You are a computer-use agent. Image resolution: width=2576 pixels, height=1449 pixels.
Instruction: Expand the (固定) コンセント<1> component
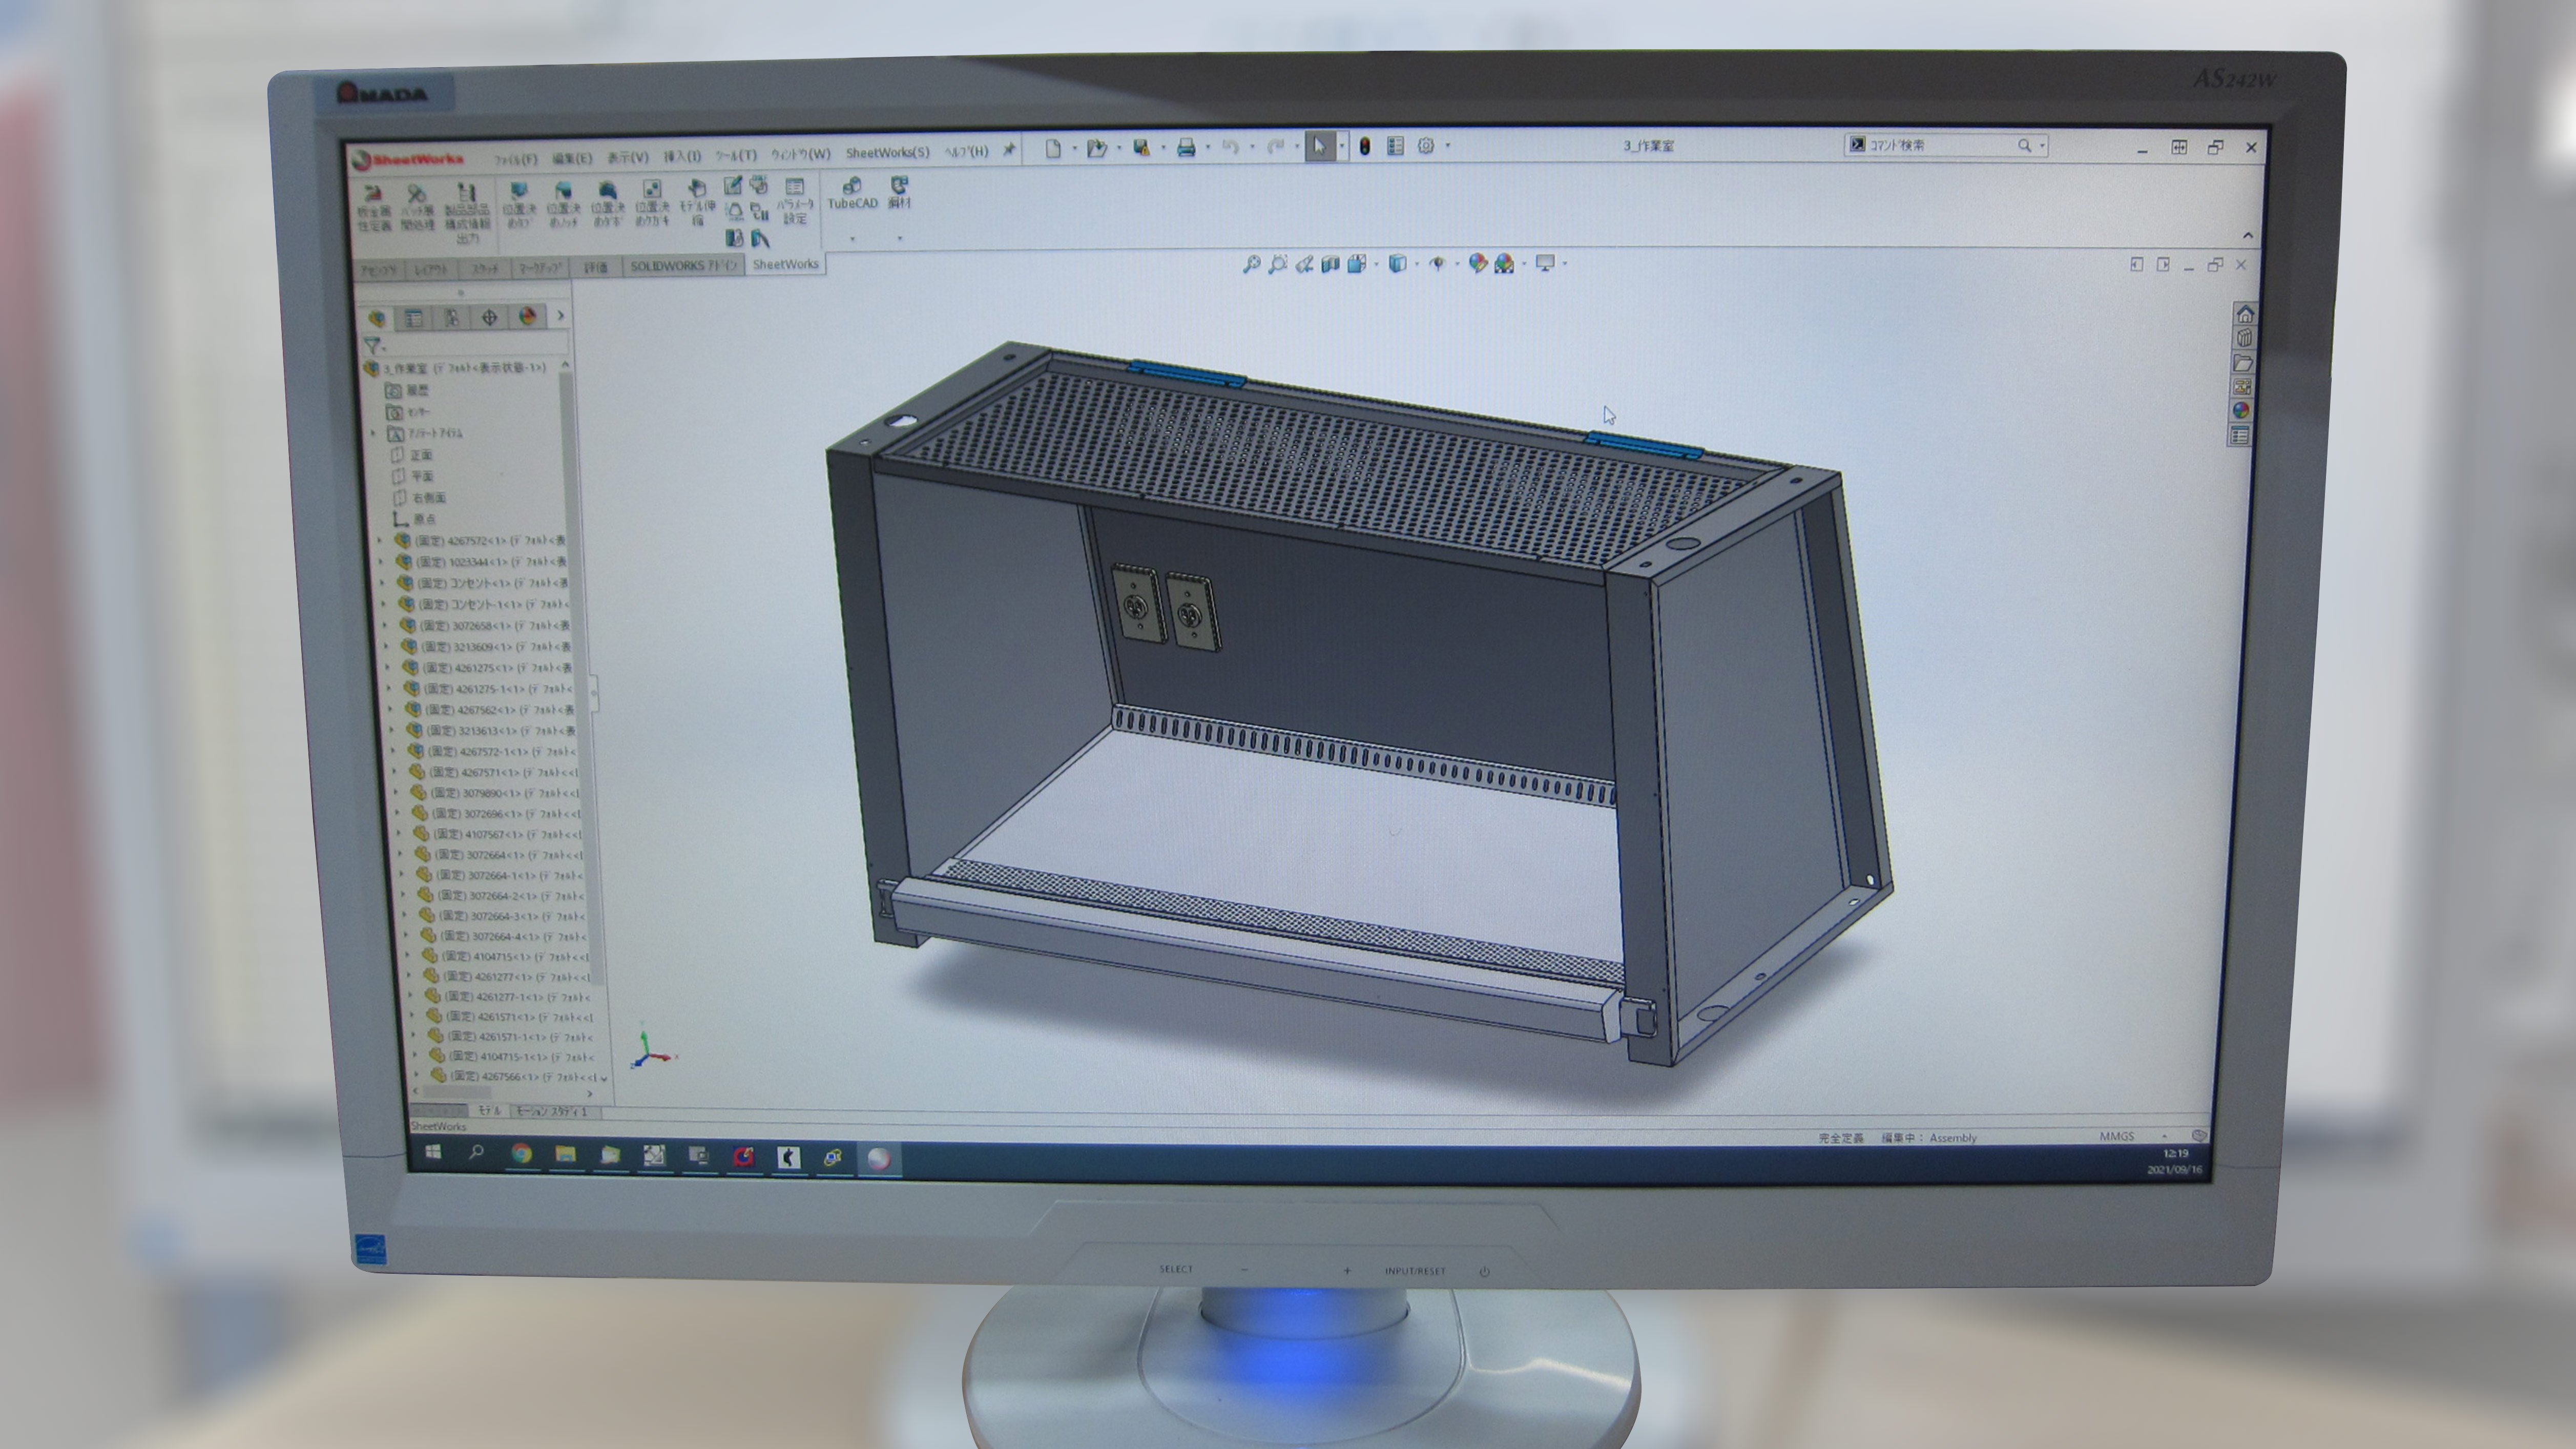pyautogui.click(x=383, y=583)
